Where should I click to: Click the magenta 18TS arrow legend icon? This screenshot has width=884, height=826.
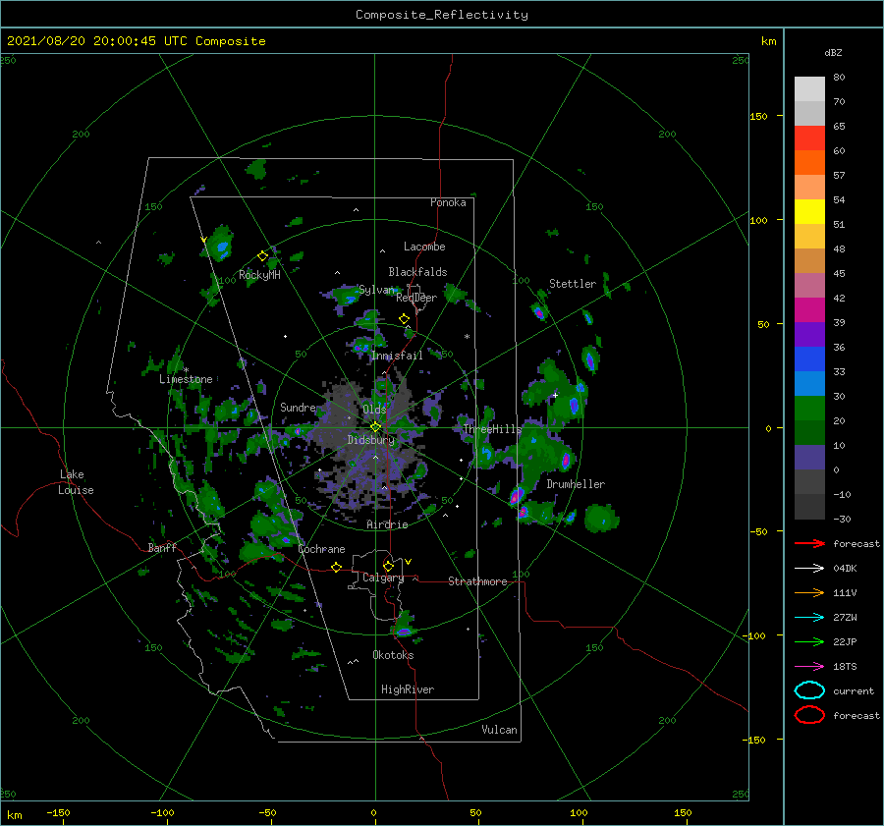[x=809, y=667]
